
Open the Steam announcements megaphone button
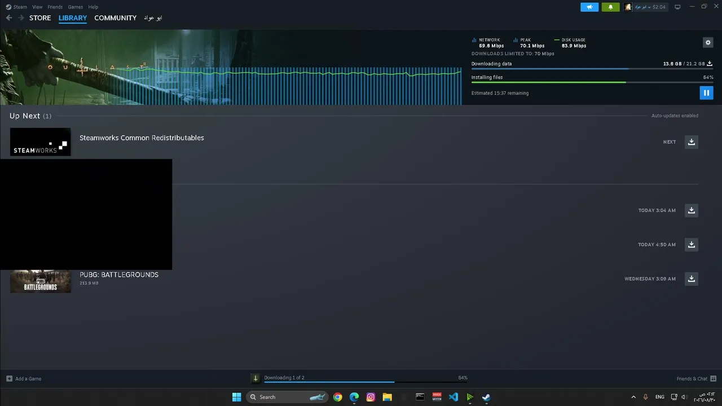pos(589,7)
